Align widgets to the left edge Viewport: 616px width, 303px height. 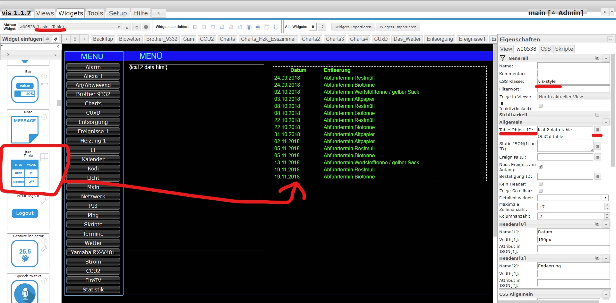coord(195,27)
